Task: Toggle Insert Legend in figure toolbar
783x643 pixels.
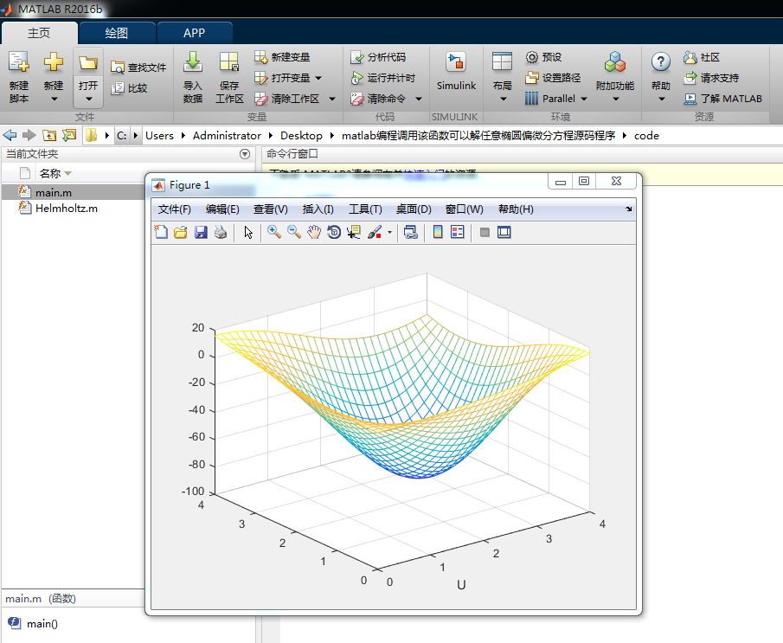Action: 458,232
